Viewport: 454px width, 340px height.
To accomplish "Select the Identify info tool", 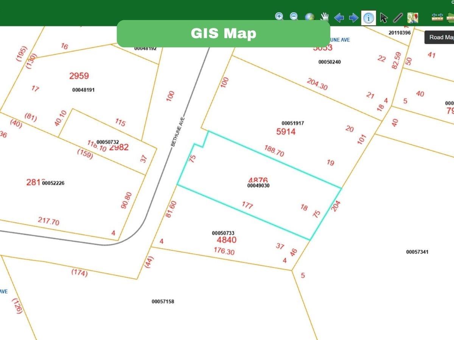I will tap(368, 18).
